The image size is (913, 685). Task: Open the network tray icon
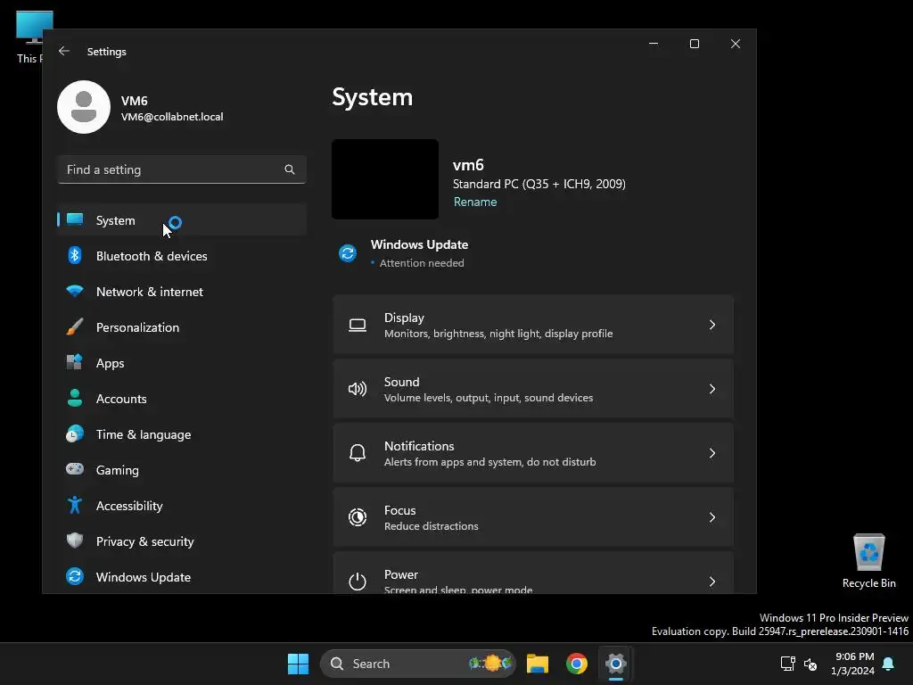787,664
